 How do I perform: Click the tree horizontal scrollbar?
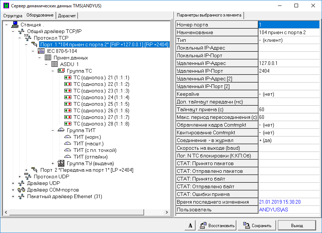pyautogui.click(x=86, y=213)
